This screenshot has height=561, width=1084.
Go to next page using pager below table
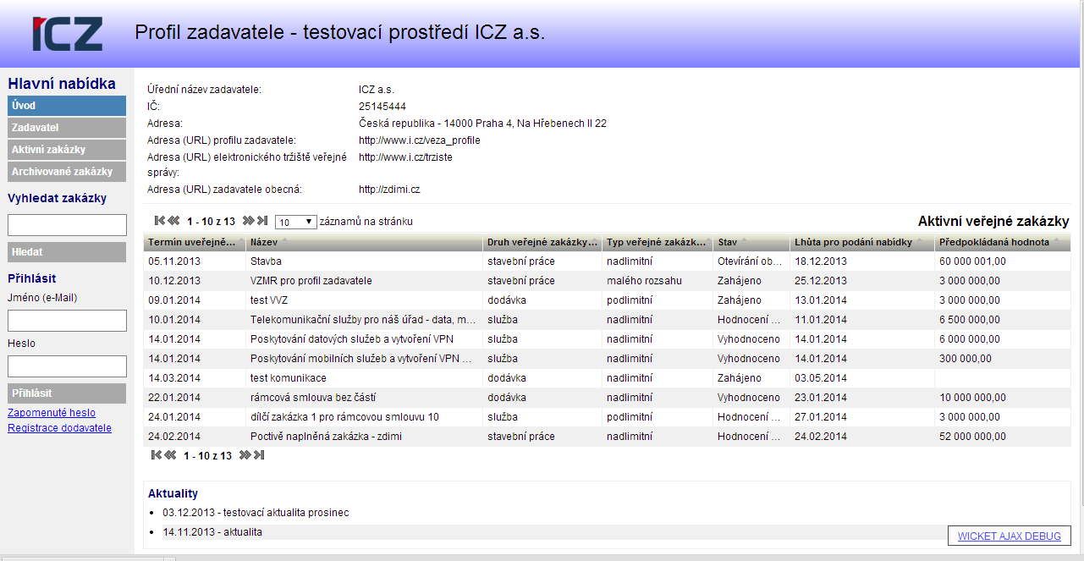245,455
